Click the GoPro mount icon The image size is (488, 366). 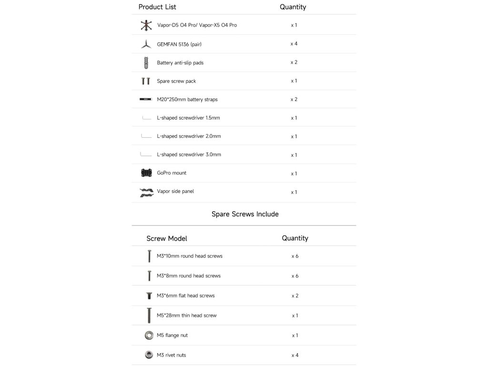coord(146,173)
